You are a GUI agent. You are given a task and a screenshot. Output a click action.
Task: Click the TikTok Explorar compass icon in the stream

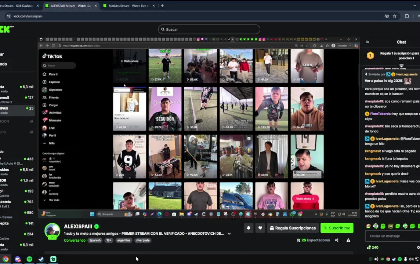click(x=44, y=82)
